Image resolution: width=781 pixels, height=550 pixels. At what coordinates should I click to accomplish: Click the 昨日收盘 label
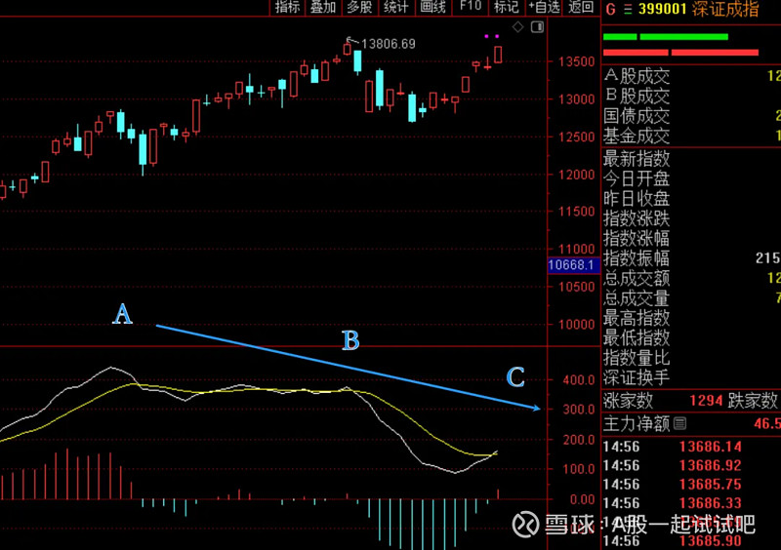tap(637, 199)
